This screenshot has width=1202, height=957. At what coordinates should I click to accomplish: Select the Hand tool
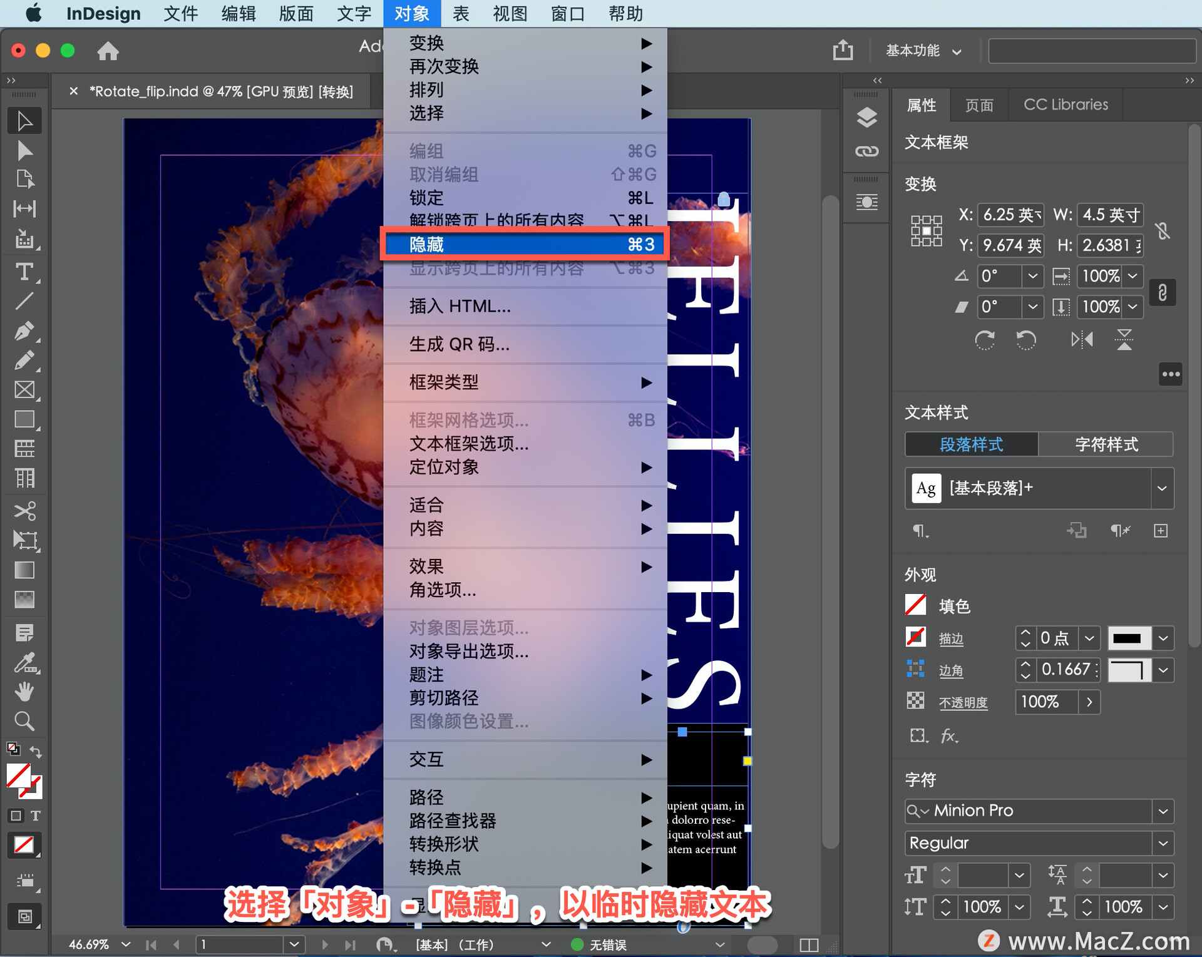point(24,692)
